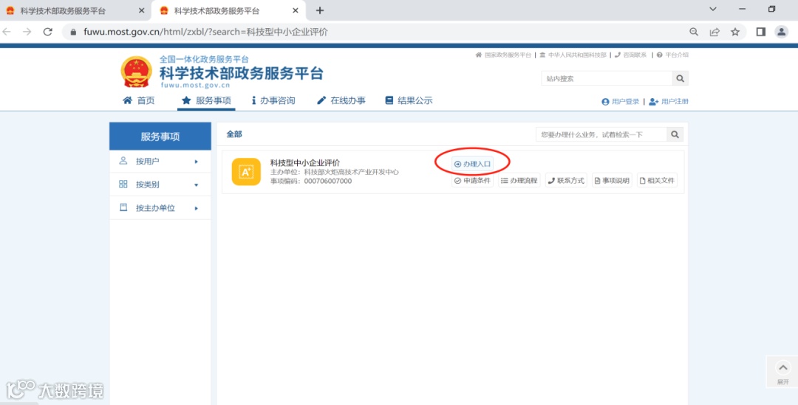Click 事项编码: 000706007000 text
The image size is (798, 405).
pyautogui.click(x=311, y=181)
